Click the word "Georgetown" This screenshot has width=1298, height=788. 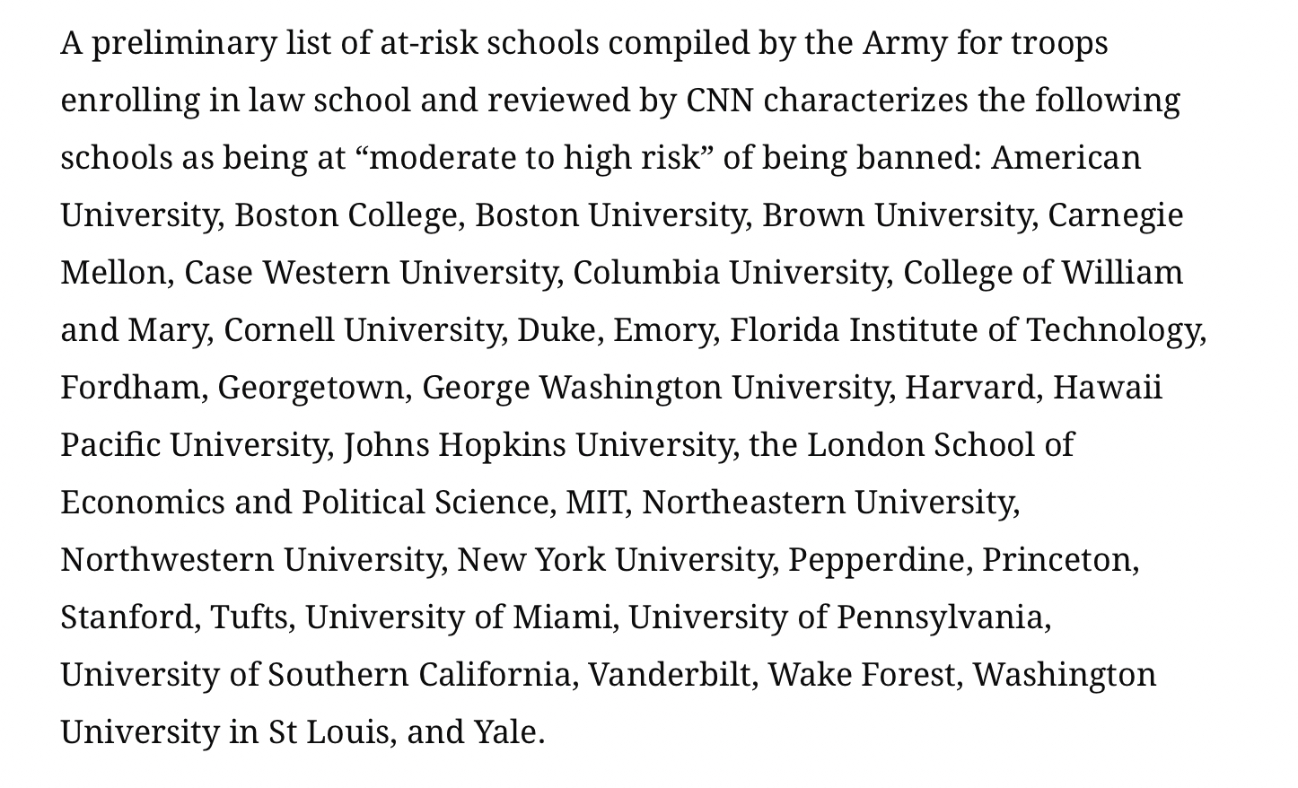(x=311, y=388)
